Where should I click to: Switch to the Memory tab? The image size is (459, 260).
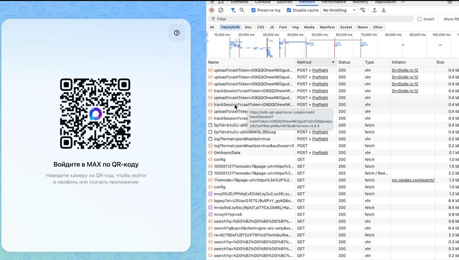pyautogui.click(x=360, y=2)
